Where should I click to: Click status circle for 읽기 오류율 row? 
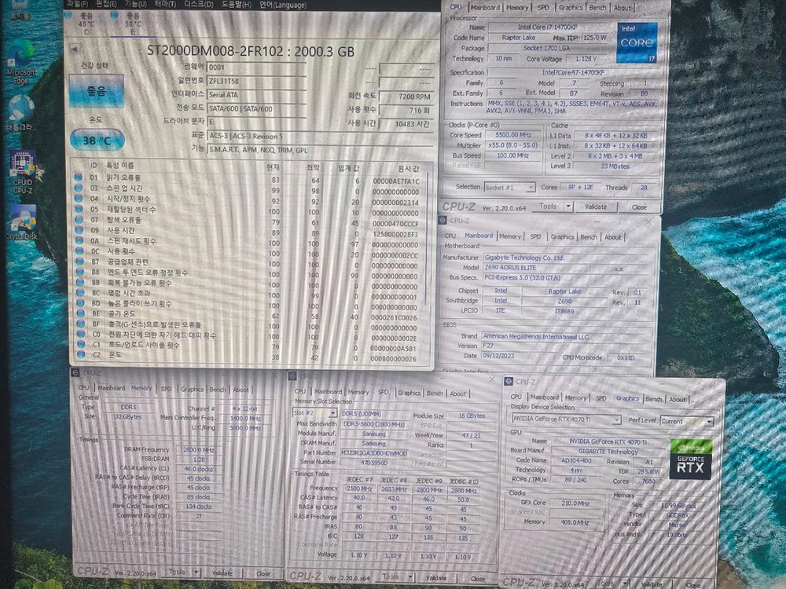(x=78, y=177)
